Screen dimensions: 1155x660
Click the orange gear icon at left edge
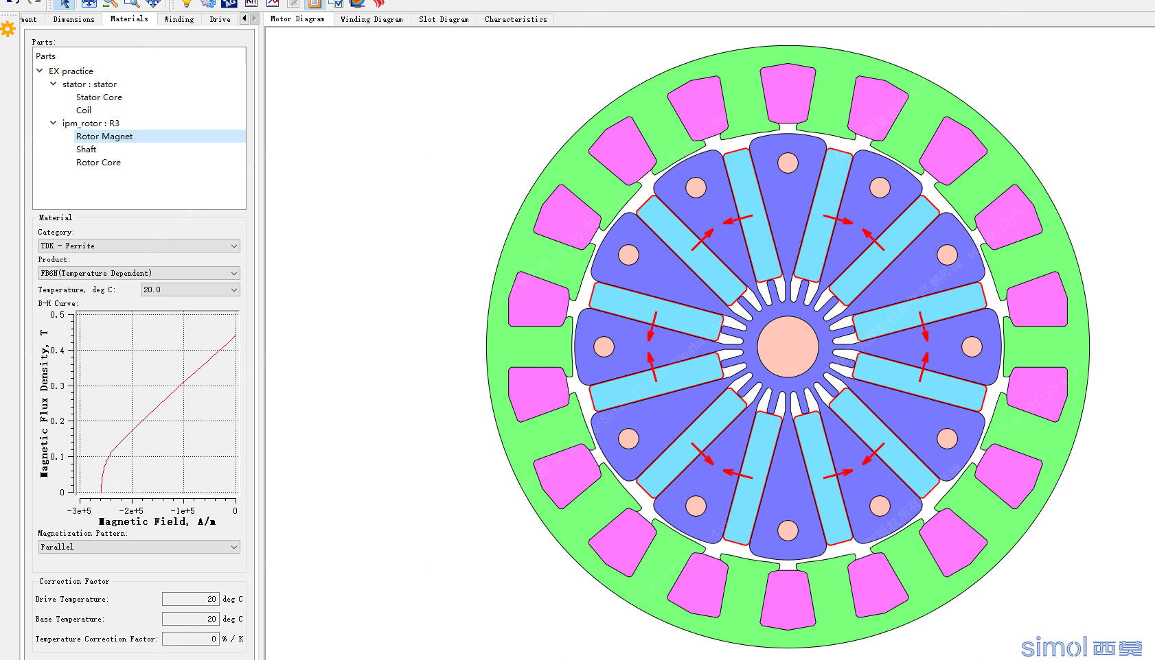(8, 29)
